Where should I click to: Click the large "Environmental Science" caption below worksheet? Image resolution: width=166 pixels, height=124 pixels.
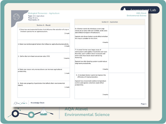[87, 115]
